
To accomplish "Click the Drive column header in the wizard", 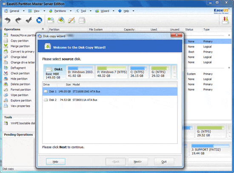I will [50, 84].
